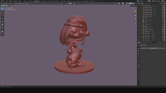Open Global transform orientation dropdown
166x93 pixels.
(61, 3)
